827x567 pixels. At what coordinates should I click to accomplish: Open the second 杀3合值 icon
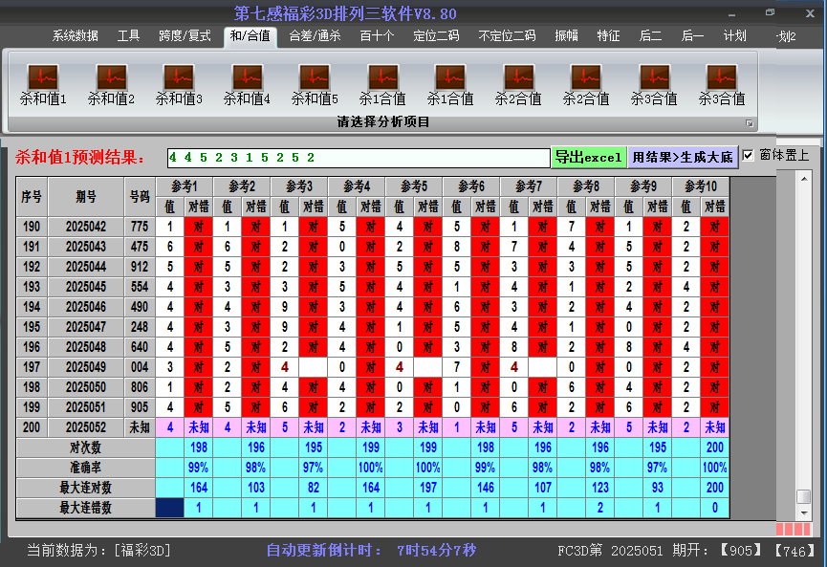point(722,84)
